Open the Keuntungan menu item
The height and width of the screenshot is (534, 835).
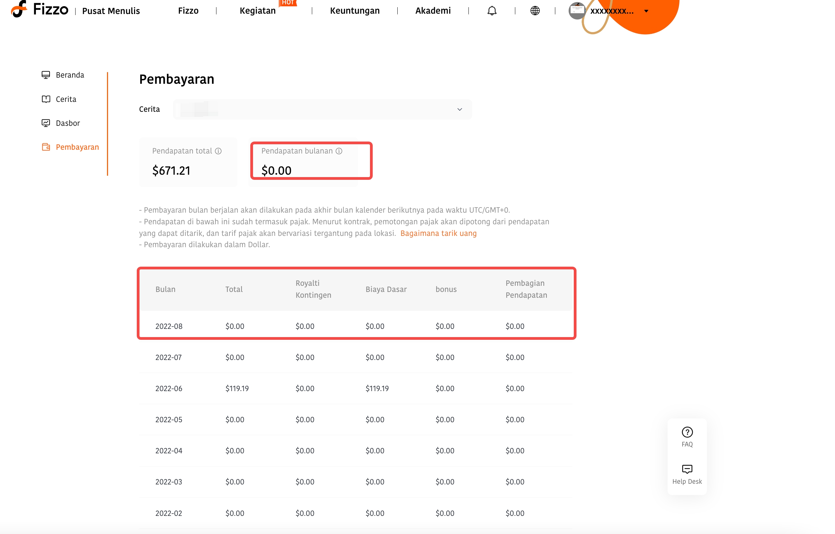[355, 11]
